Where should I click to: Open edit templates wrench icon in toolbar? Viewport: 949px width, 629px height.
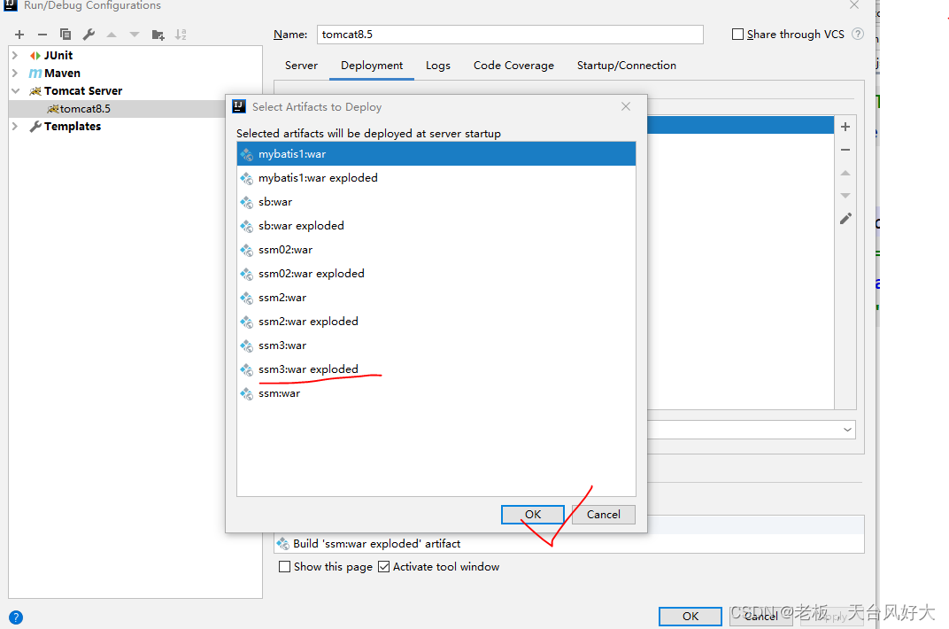point(89,35)
